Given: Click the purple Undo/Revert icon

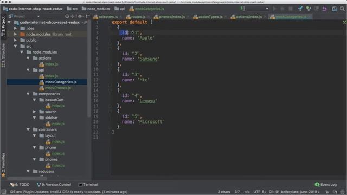Looking at the screenshot, I should pos(324,9).
